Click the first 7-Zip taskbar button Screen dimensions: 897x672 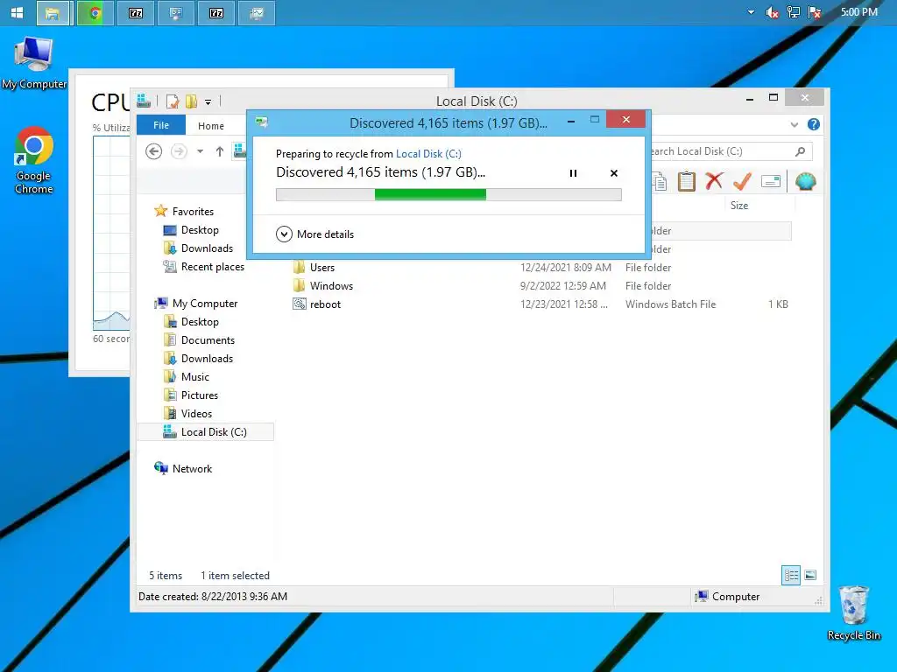[136, 12]
